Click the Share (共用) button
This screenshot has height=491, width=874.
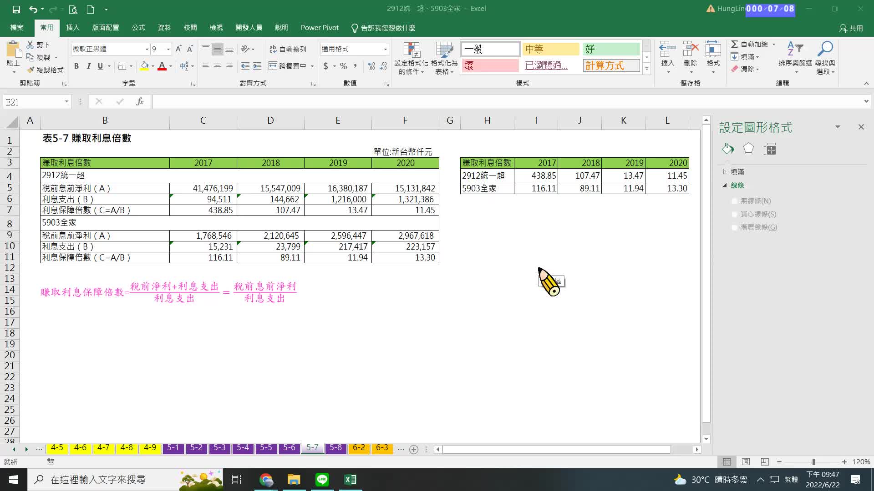click(x=851, y=28)
